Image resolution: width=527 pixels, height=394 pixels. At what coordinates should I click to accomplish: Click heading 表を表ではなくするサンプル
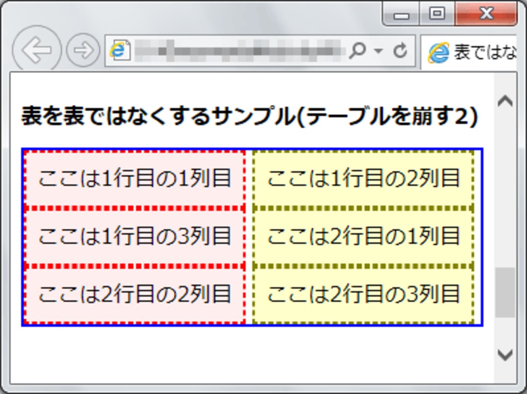click(249, 117)
